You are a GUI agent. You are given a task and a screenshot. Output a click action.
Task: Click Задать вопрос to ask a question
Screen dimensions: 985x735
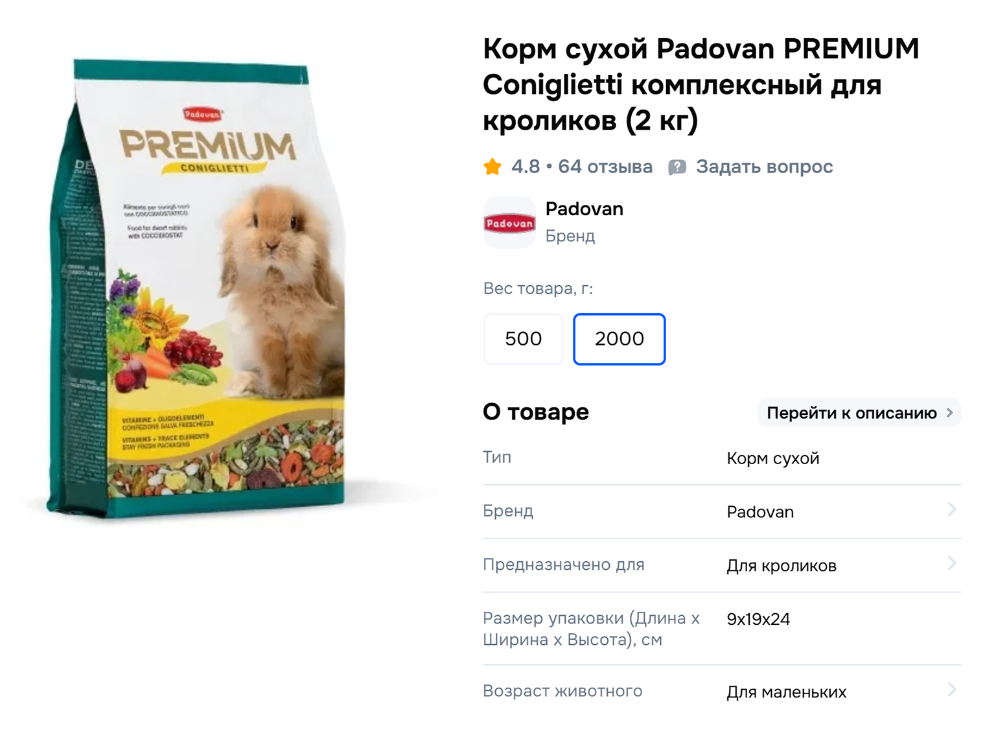tap(763, 167)
